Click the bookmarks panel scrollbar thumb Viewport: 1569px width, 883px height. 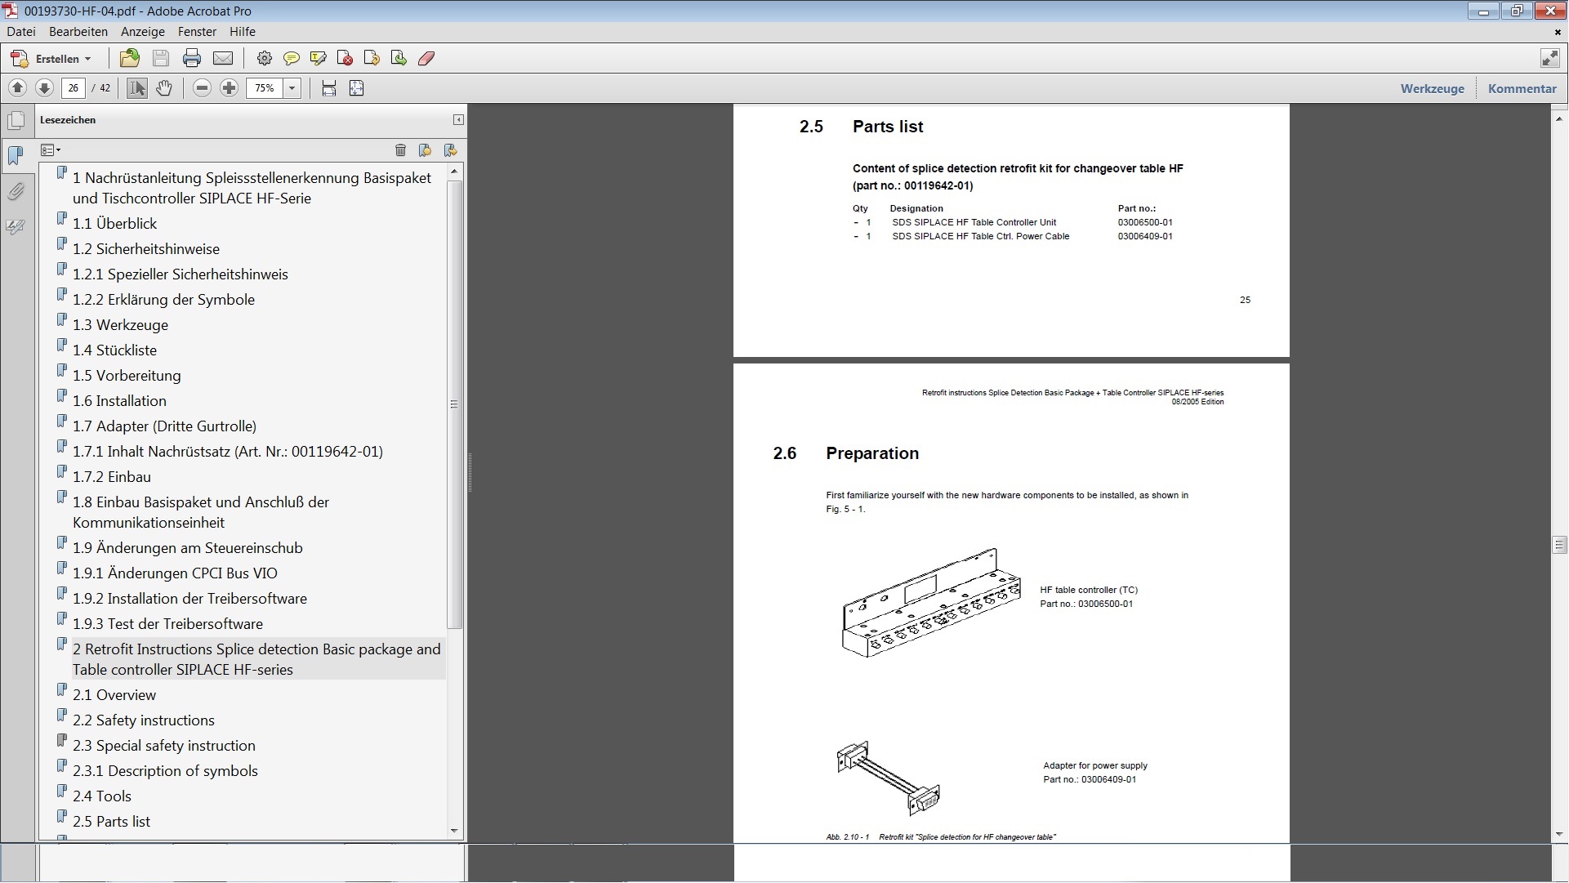(x=454, y=404)
